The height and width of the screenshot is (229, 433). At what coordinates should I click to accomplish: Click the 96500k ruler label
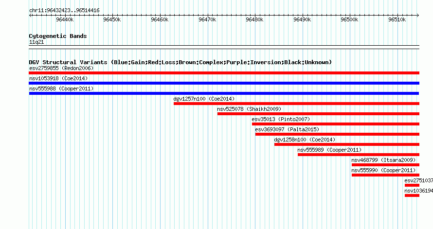pos(349,19)
